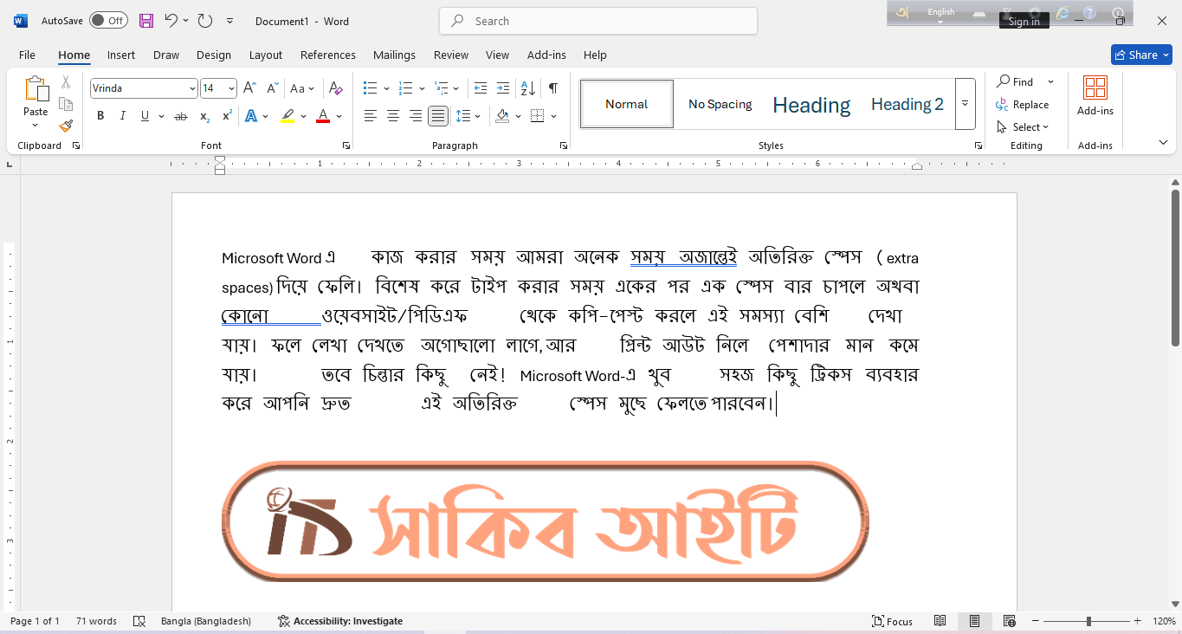
Task: Click the Share button
Action: pos(1140,54)
